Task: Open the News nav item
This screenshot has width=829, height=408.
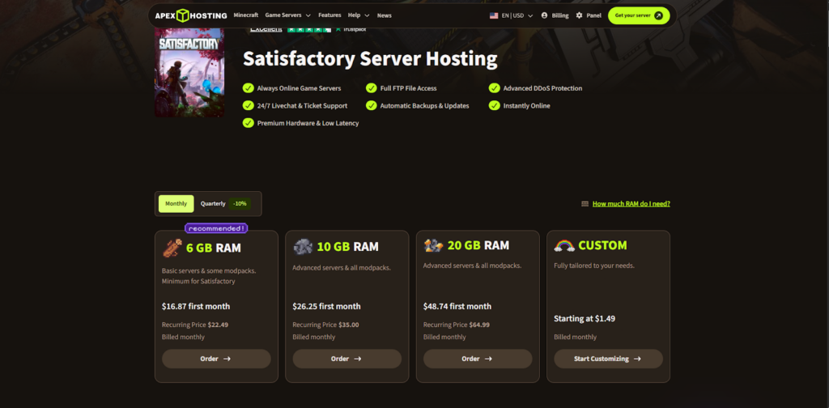Action: (385, 16)
